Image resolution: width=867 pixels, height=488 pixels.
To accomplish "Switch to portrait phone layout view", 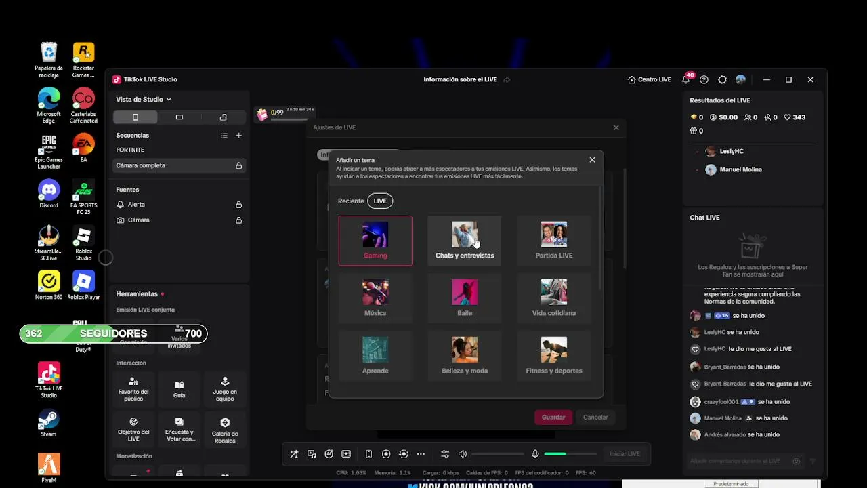I will (x=135, y=117).
